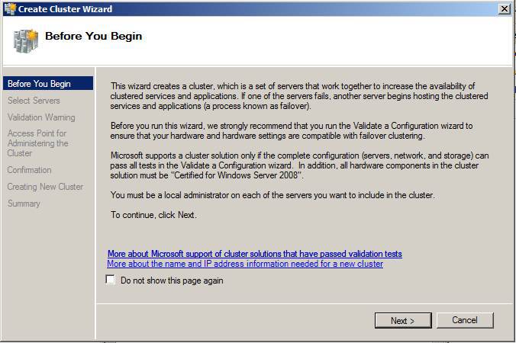This screenshot has height=343, width=516.
Task: Choose the Confirmation step in sidebar
Action: 29,170
